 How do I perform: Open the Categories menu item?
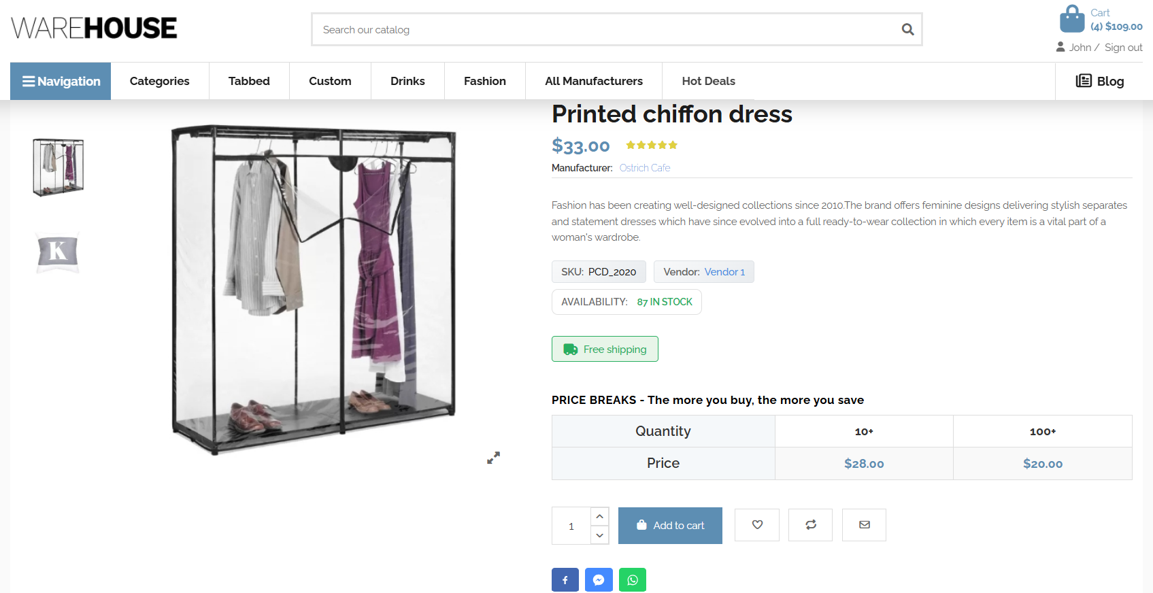(x=160, y=82)
